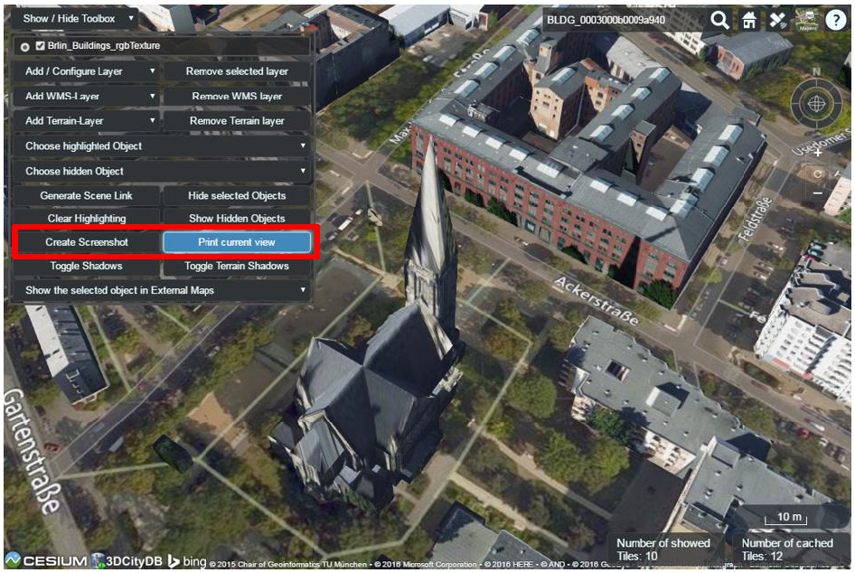Click Number of cached Tiles: 12 status
This screenshot has height=573, width=855.
click(789, 550)
